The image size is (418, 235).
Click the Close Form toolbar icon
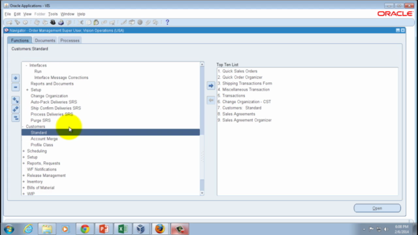(x=69, y=22)
